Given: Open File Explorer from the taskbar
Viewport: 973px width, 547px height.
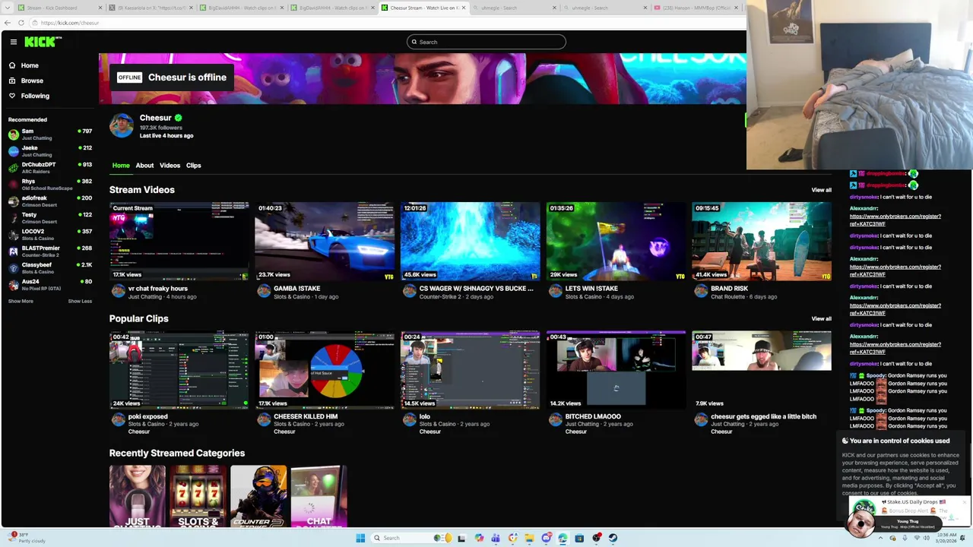Looking at the screenshot, I should [529, 538].
